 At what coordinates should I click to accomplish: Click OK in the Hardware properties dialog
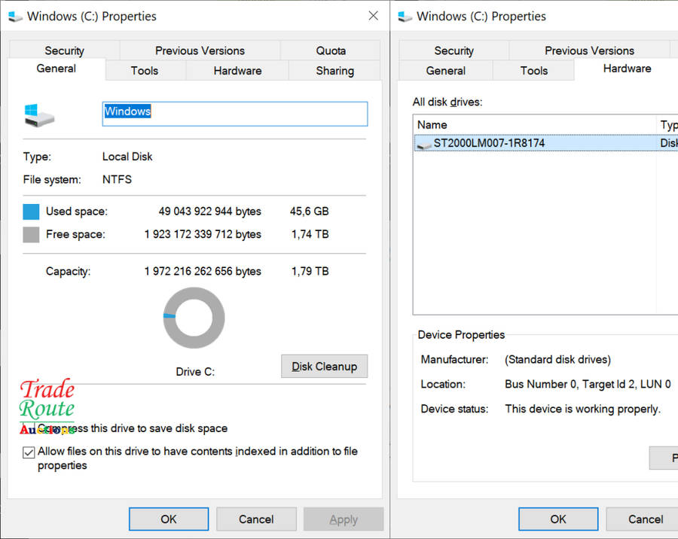(x=557, y=519)
